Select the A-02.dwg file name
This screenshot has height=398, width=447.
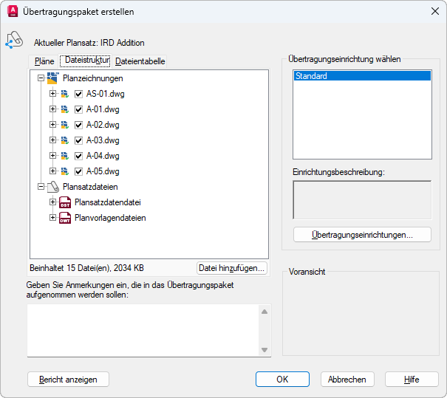(x=103, y=125)
